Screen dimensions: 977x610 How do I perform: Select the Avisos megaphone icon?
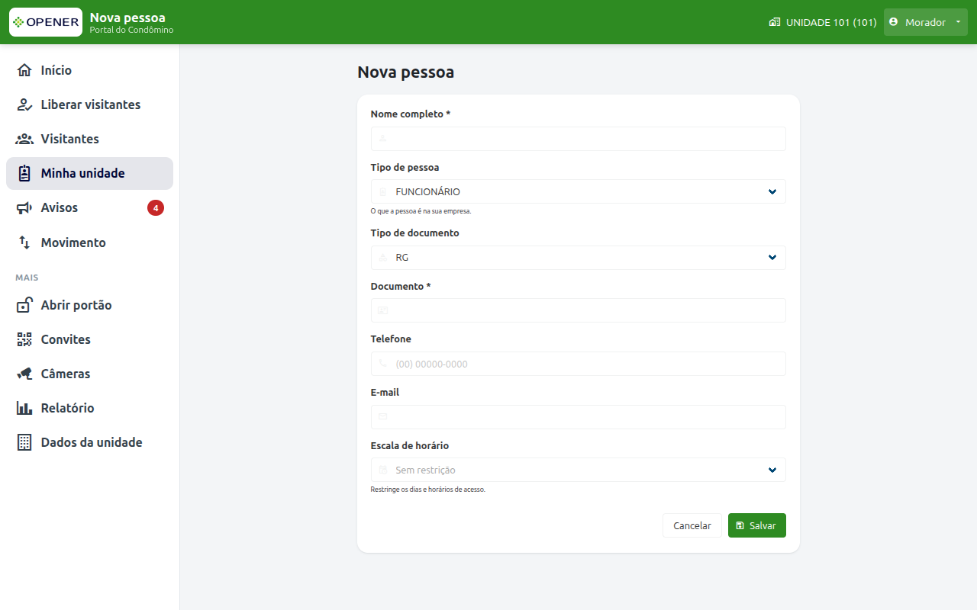(24, 207)
